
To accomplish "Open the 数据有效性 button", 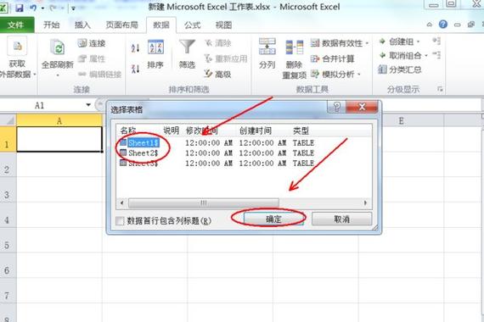I will click(x=336, y=43).
